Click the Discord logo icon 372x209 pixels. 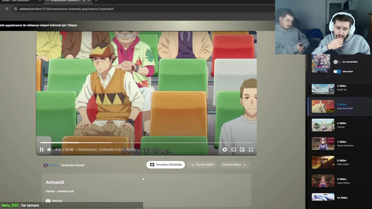click(48, 201)
